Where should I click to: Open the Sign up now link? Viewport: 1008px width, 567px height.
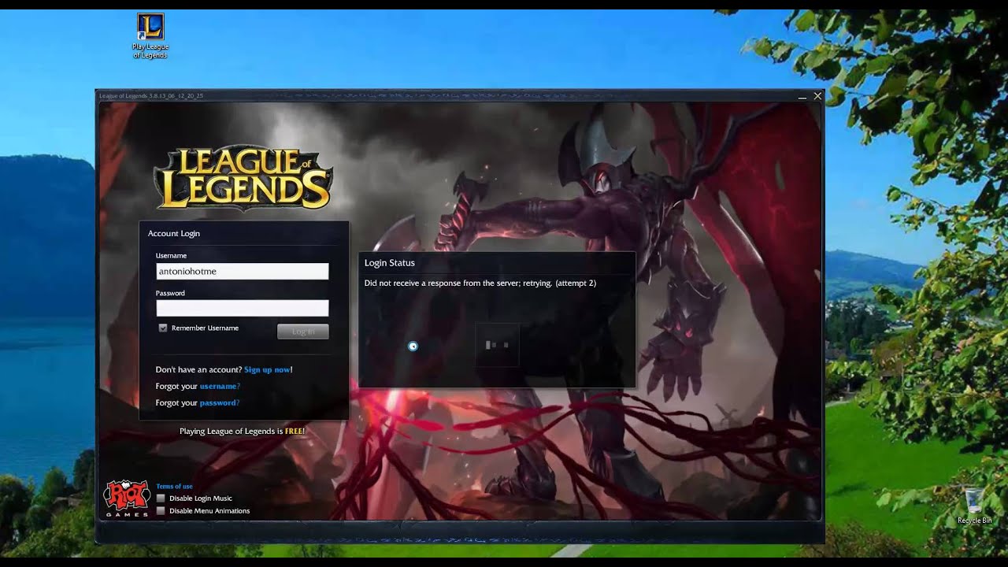[x=267, y=369]
